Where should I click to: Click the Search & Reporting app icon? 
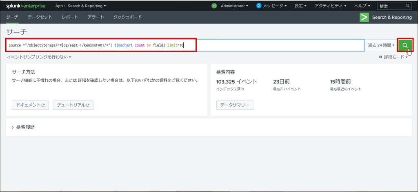364,17
